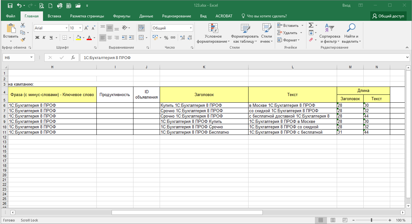Click the Вставить paste button
This screenshot has height=224, width=412.
coord(11,33)
